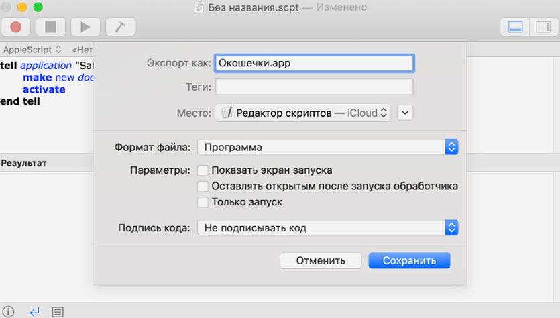Expand the save dialog with chevron button
This screenshot has height=318, width=560.
[x=405, y=113]
